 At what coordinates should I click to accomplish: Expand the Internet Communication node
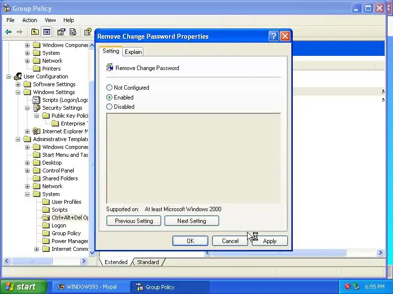(x=36, y=249)
